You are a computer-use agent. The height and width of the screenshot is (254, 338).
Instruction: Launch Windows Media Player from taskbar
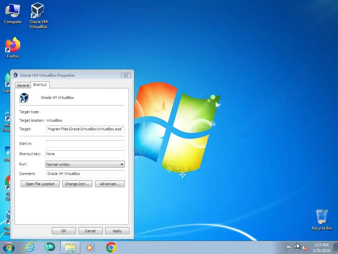pos(90,247)
